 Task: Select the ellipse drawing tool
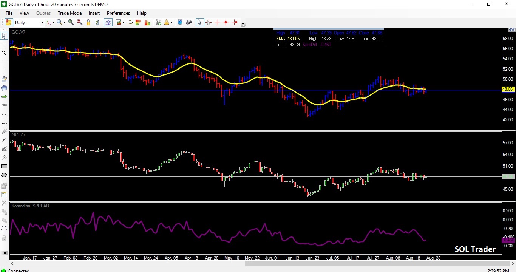click(x=4, y=175)
